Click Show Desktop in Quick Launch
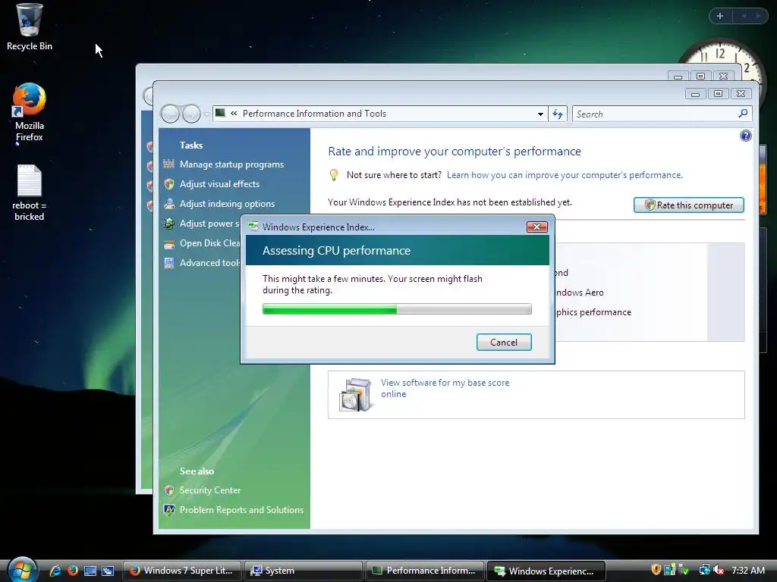 90,571
